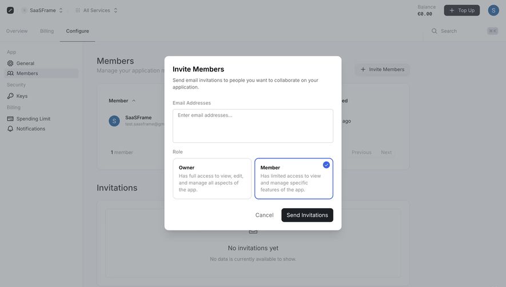Screen dimensions: 506x287
Task: Open the All Services dropdown
Action: [x=96, y=10]
